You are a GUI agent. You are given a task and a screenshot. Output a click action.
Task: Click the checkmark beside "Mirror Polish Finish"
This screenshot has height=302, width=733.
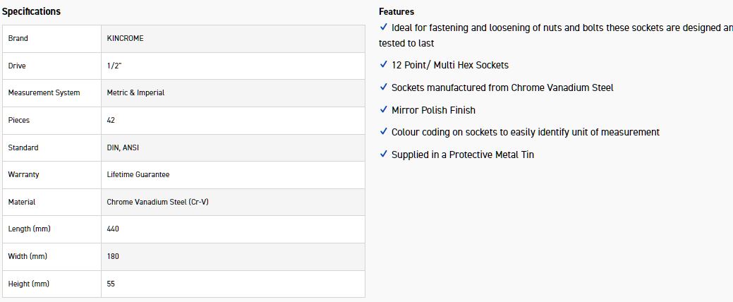coord(383,110)
